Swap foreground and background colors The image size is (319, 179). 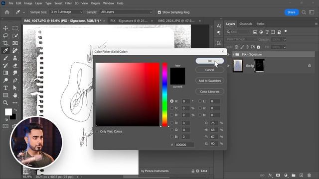(15, 110)
